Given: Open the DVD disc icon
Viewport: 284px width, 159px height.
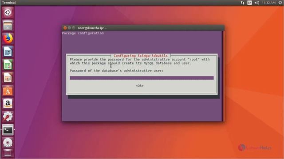Looking at the screenshot, I should (x=8, y=143).
